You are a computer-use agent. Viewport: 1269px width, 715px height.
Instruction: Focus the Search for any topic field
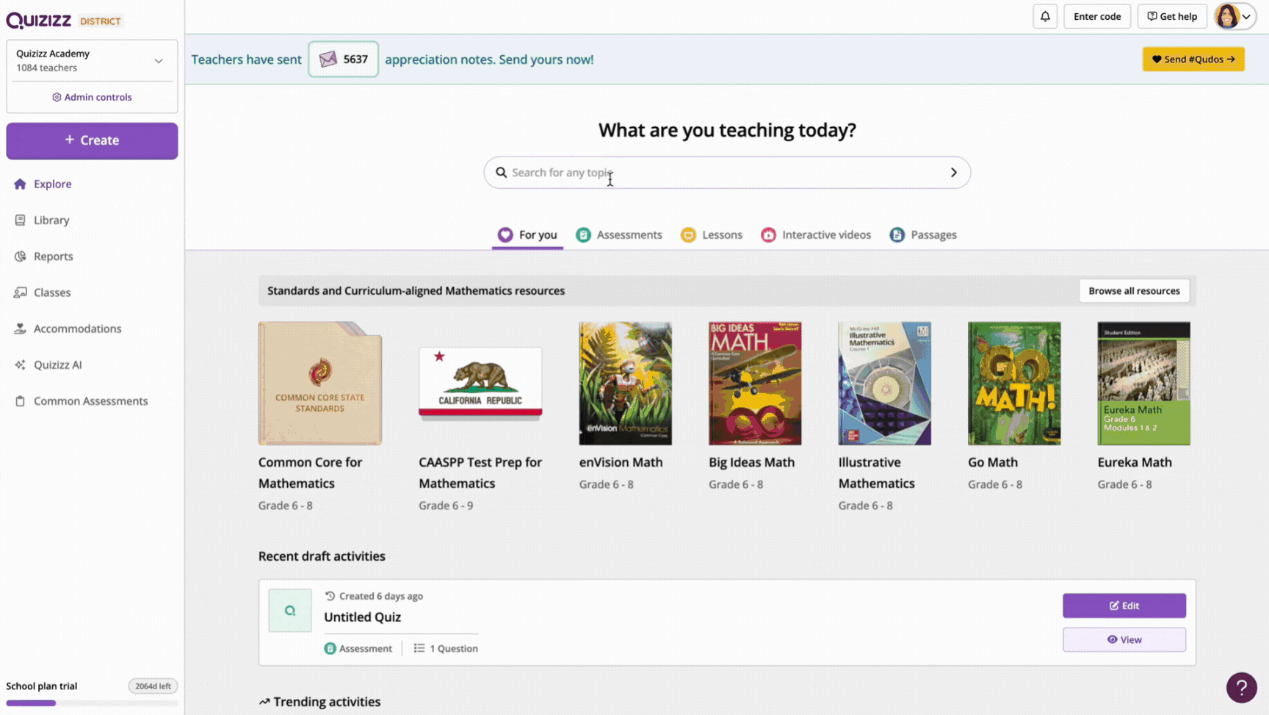727,172
